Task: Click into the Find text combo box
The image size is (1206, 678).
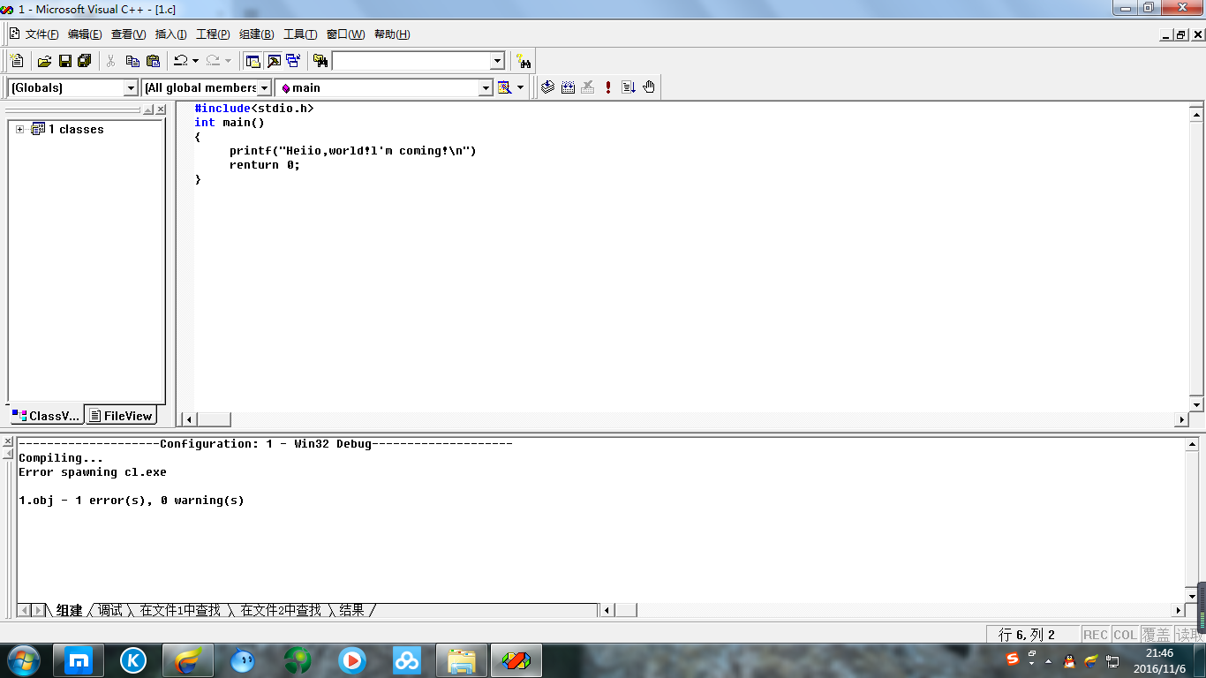Action: pyautogui.click(x=411, y=61)
